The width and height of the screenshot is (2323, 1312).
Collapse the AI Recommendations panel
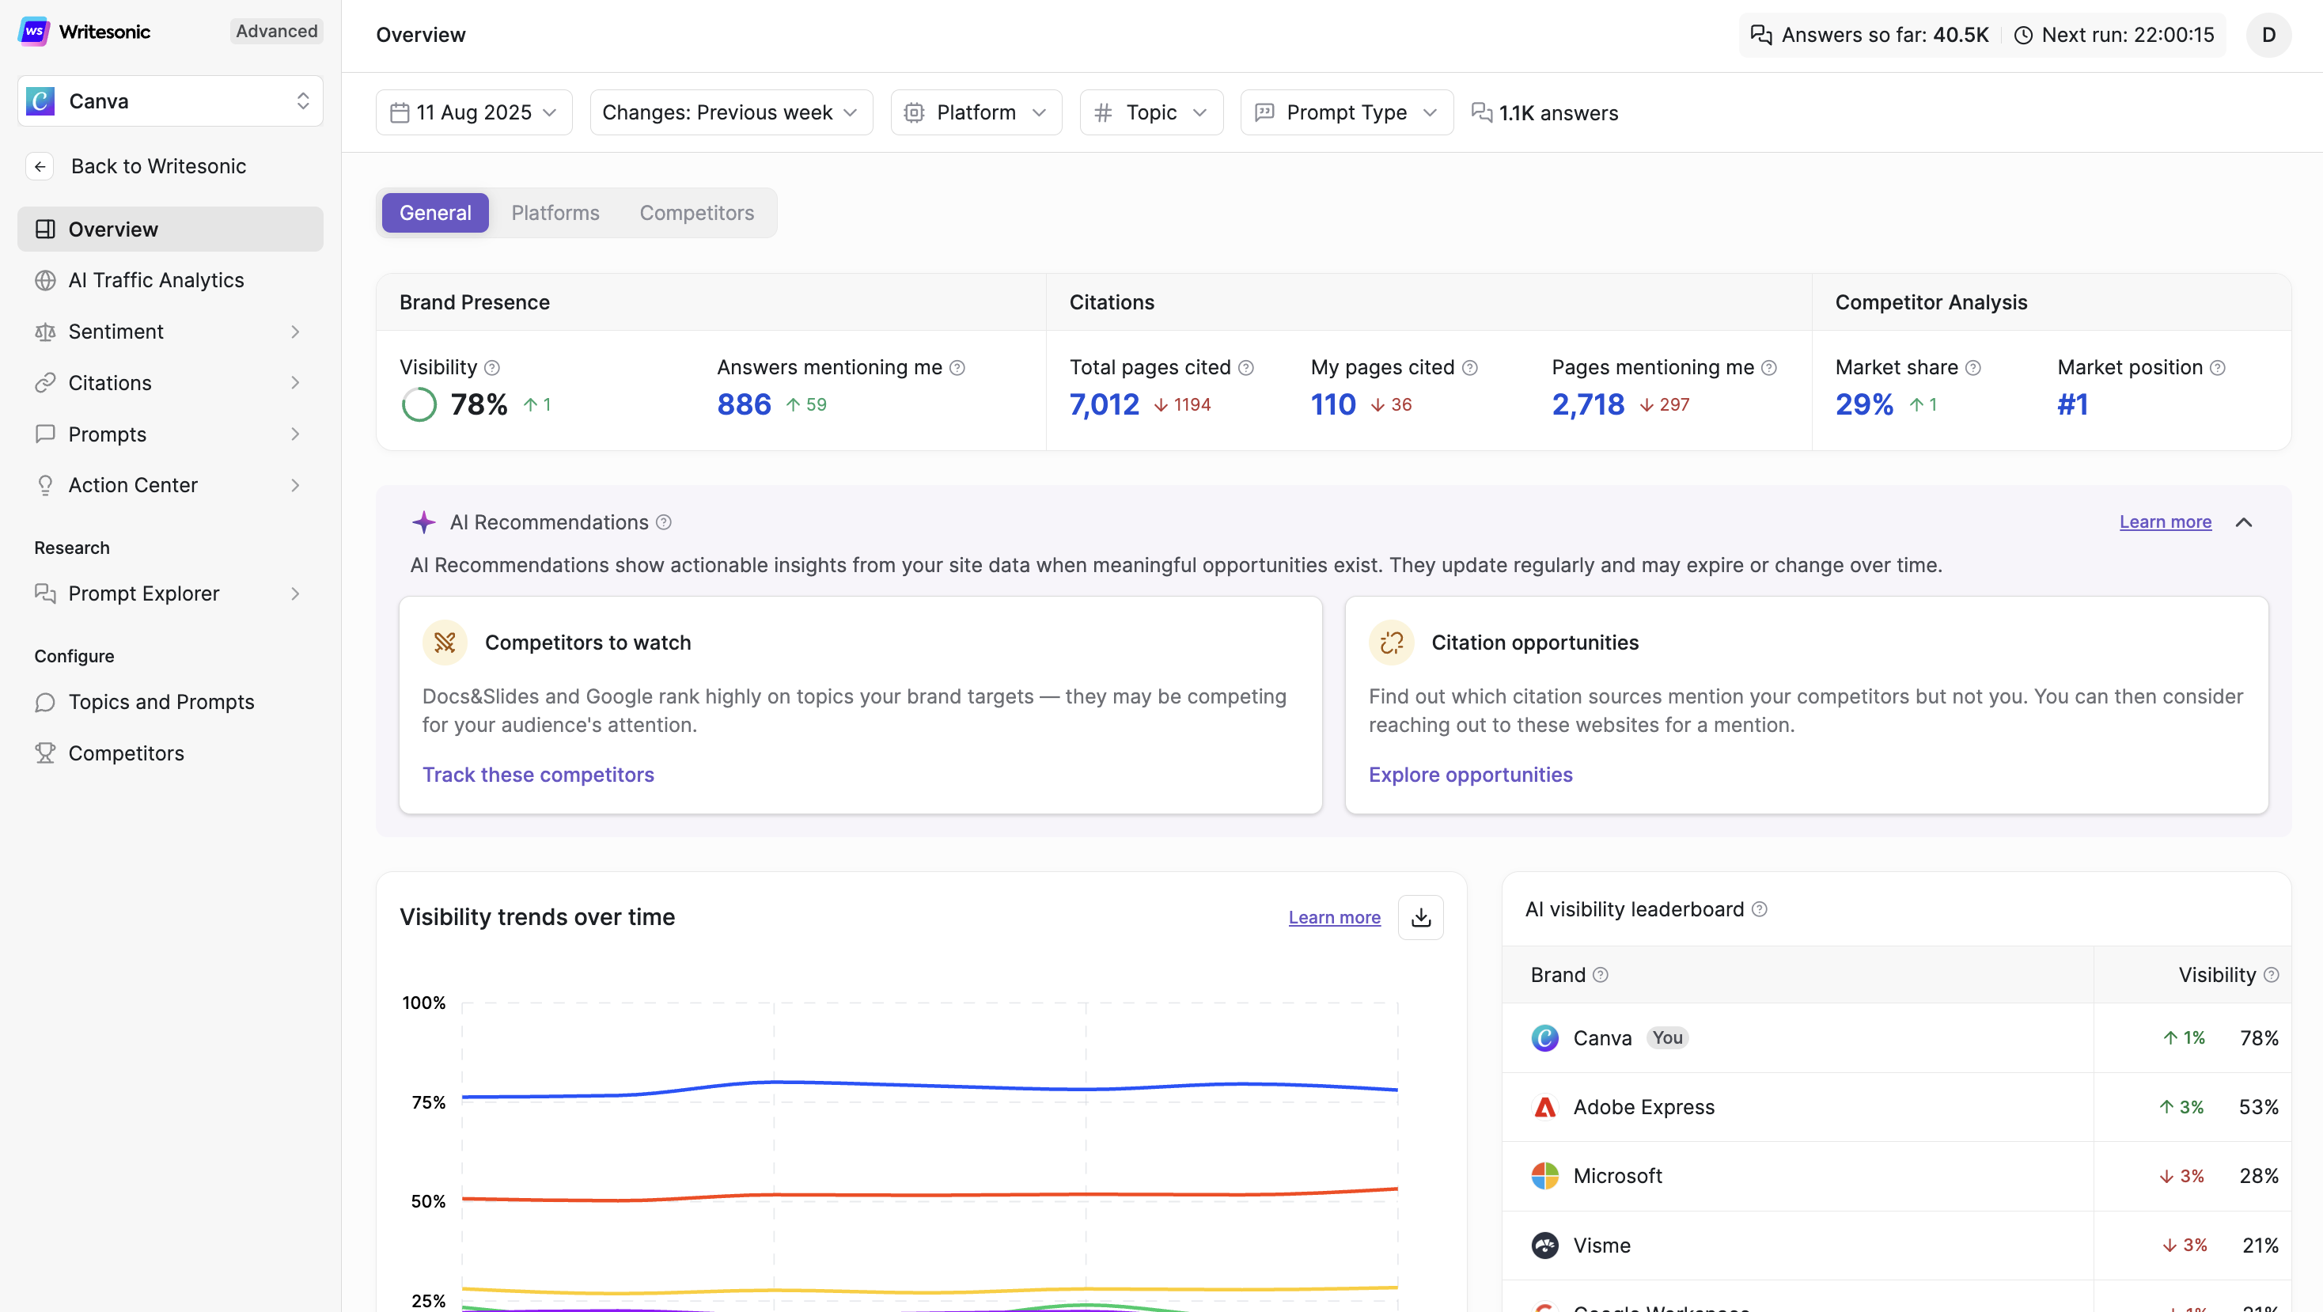(x=2244, y=522)
